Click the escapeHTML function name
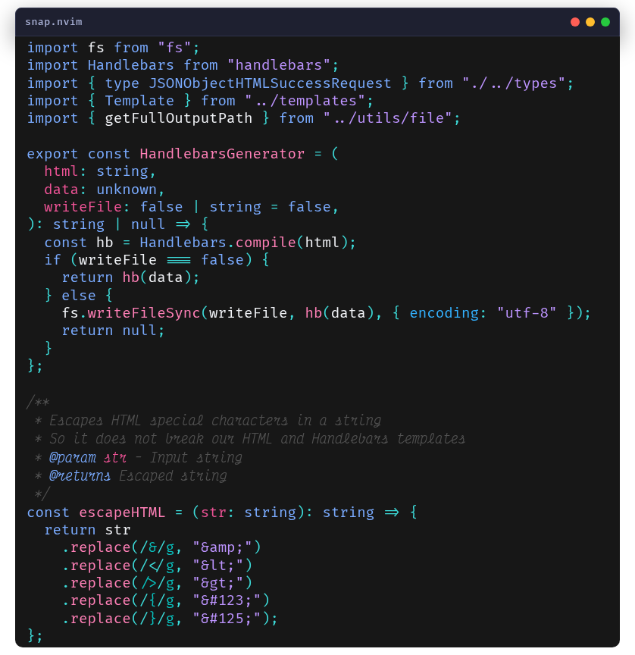 (122, 512)
